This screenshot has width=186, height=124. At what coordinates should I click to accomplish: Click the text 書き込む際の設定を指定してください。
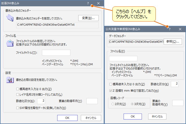tap(37, 80)
